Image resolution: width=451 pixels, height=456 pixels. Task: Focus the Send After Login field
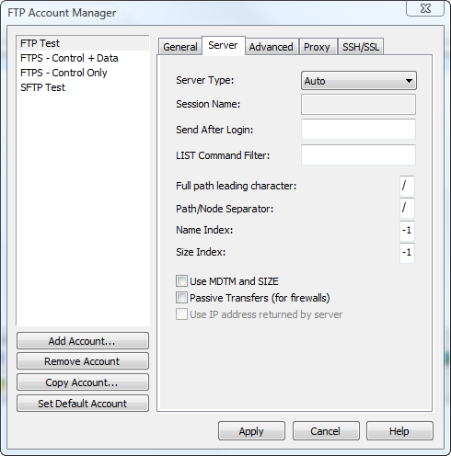(358, 130)
